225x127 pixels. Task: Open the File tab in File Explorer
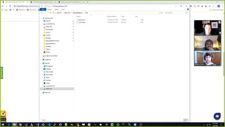(x=43, y=10)
